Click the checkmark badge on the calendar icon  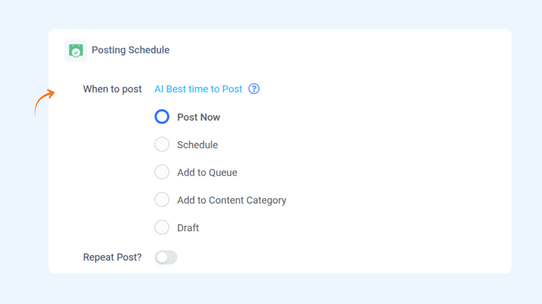click(76, 53)
